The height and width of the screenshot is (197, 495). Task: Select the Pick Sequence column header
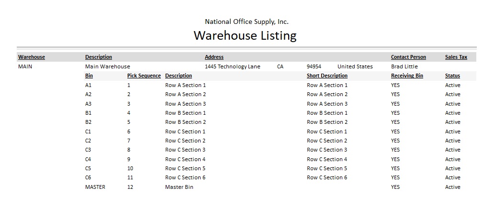coord(144,76)
